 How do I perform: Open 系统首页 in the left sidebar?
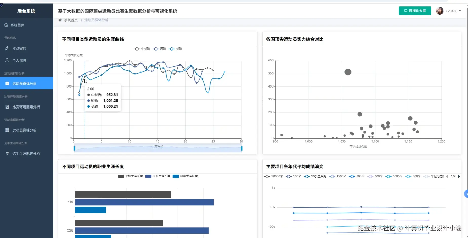point(27,25)
